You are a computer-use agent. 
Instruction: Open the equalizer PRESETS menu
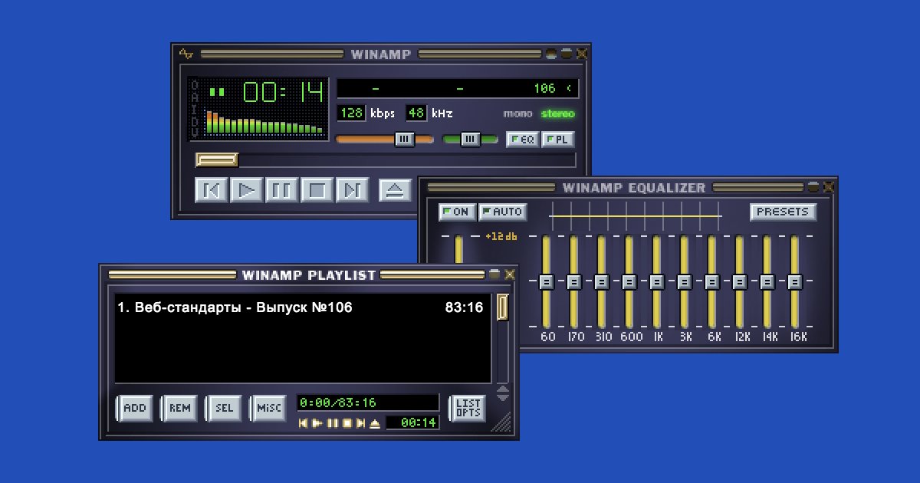[783, 212]
